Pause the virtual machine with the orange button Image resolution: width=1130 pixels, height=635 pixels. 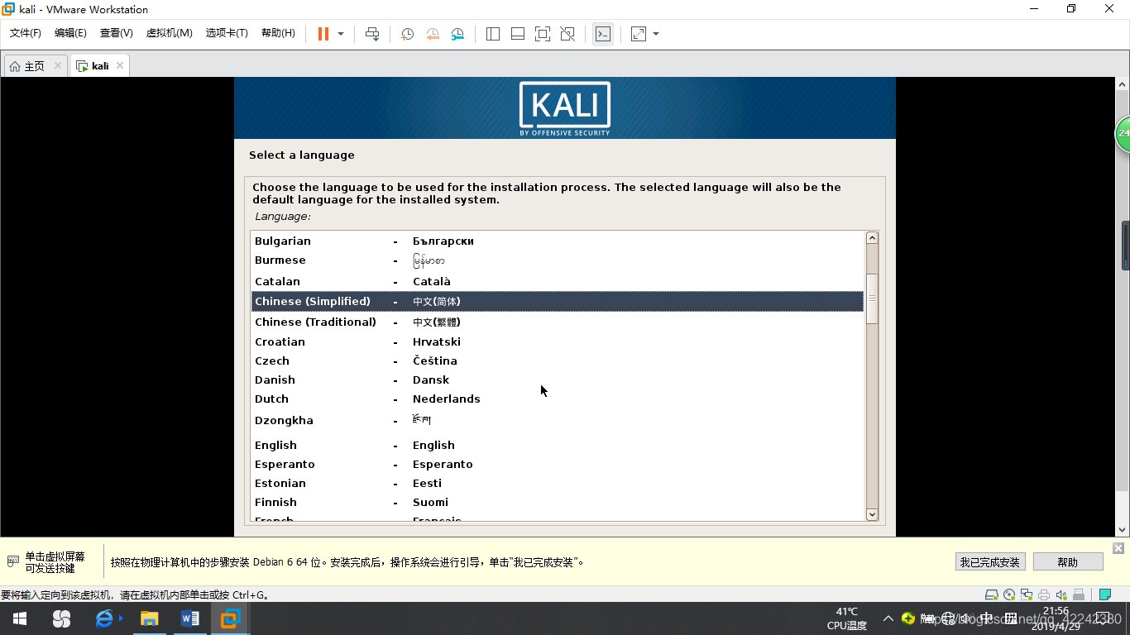tap(323, 34)
